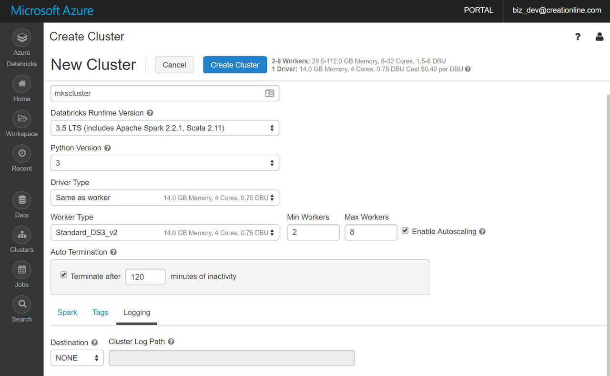Open PORTAL link in header

coord(478,10)
